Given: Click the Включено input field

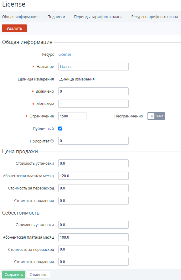Looking at the screenshot, I should pos(93,91).
